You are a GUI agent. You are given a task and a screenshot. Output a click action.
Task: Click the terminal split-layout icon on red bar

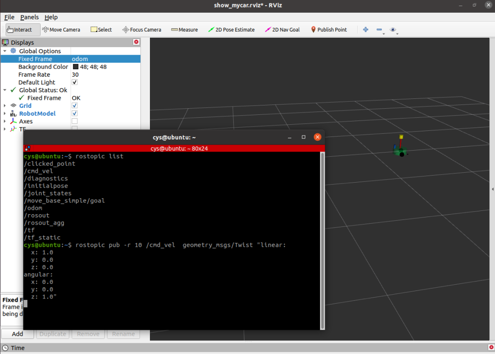(x=28, y=148)
